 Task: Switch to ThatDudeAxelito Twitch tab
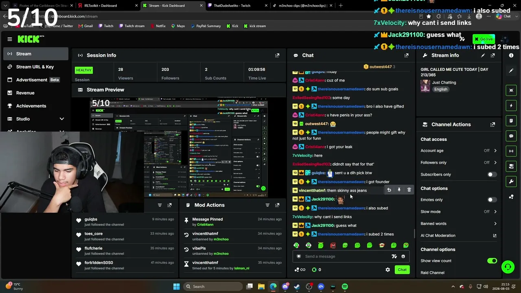point(237,6)
